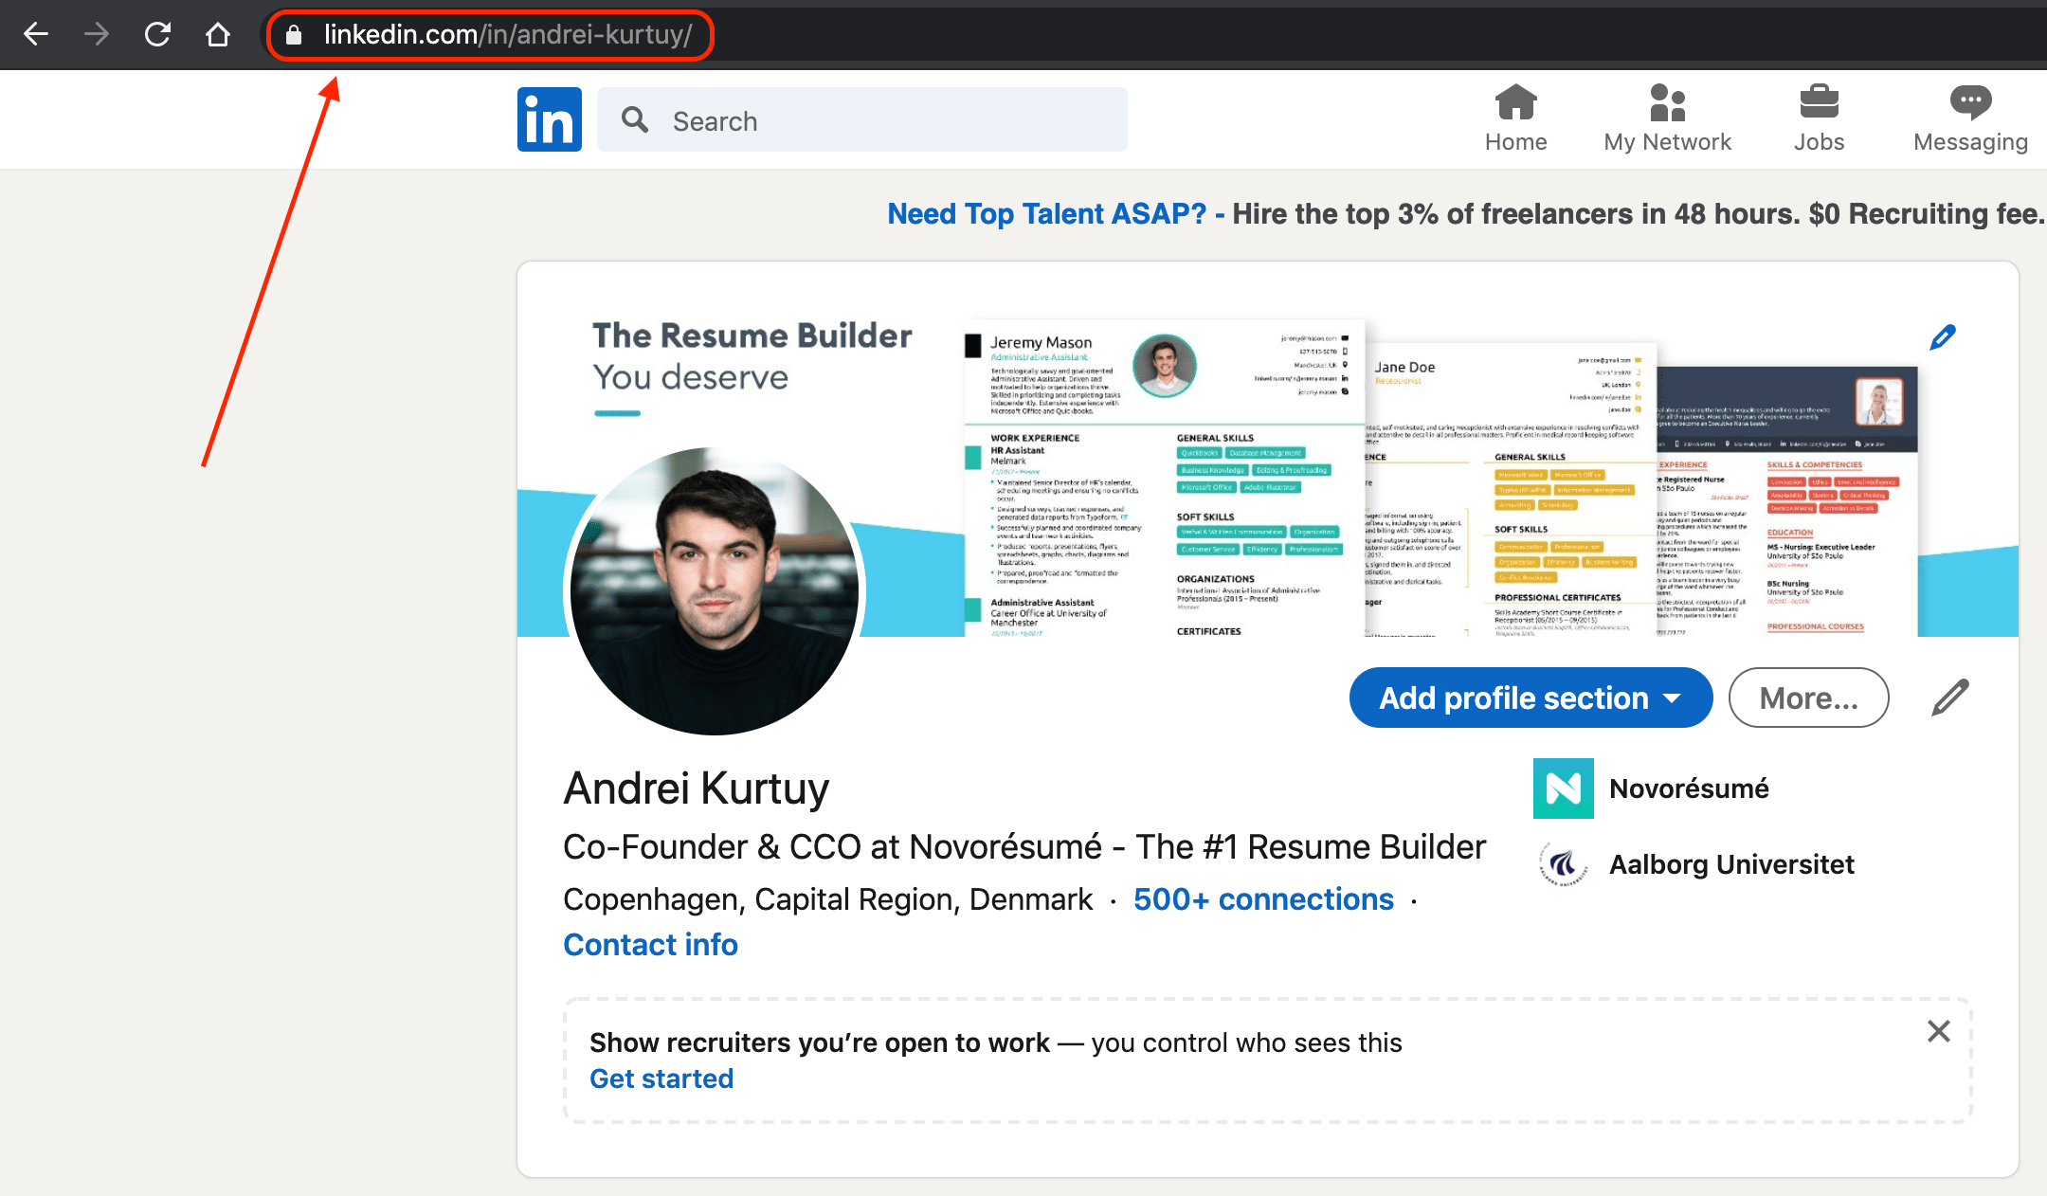Dismiss the open to work banner
The image size is (2047, 1196).
click(1939, 1031)
